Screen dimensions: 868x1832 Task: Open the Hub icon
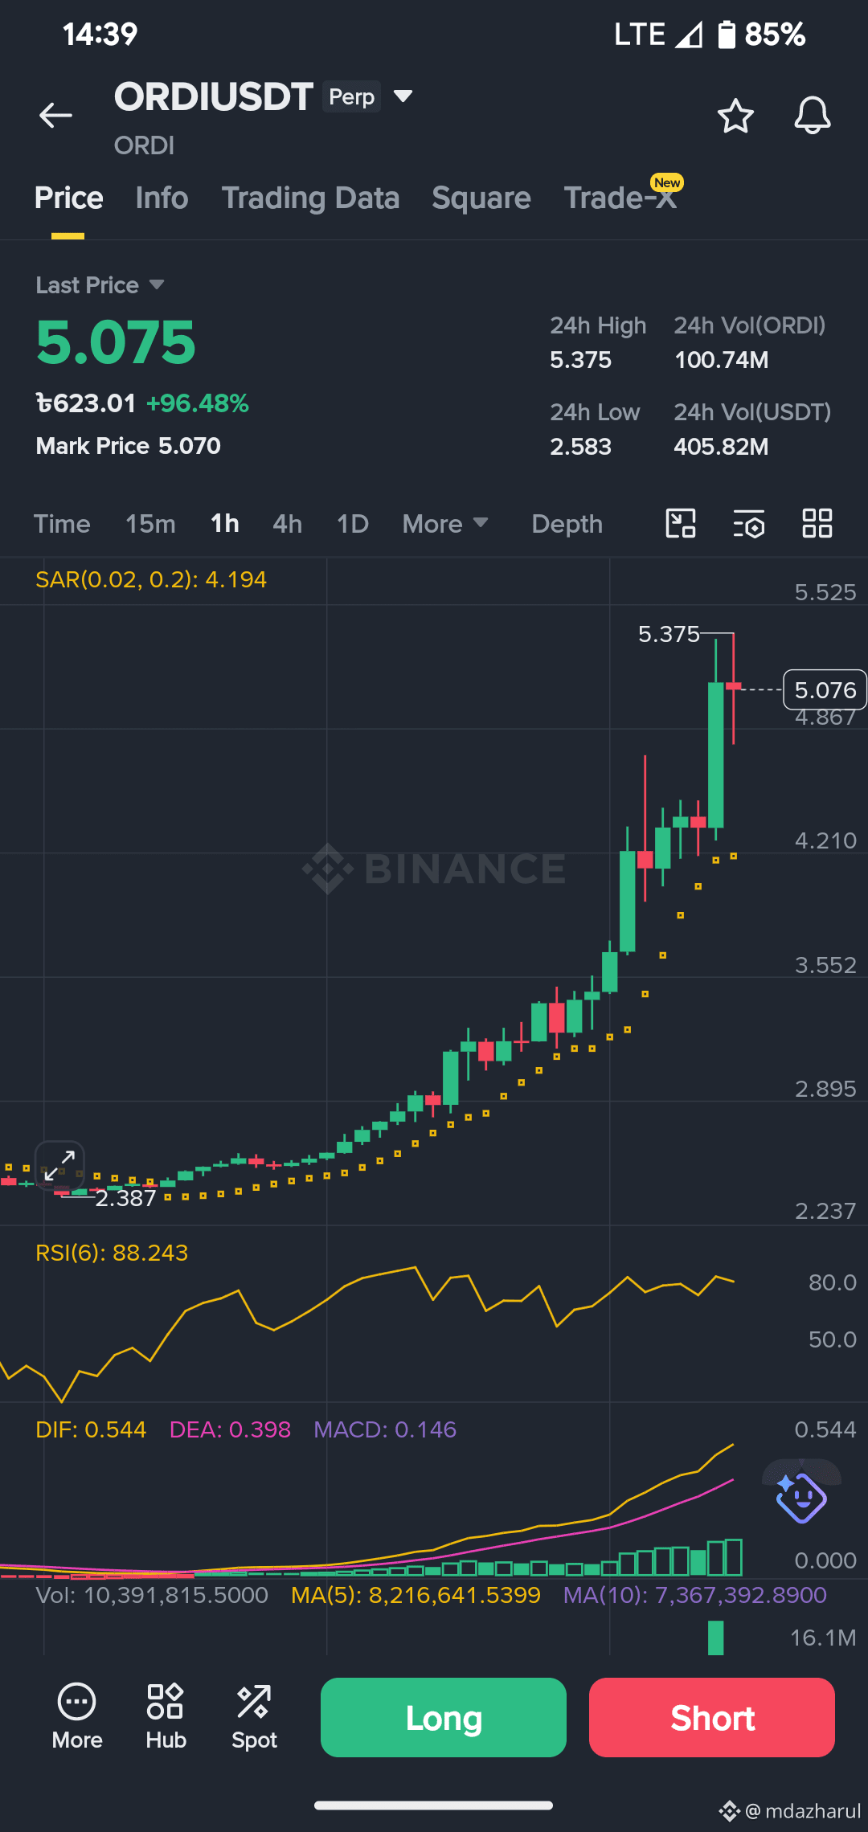[x=166, y=1717]
